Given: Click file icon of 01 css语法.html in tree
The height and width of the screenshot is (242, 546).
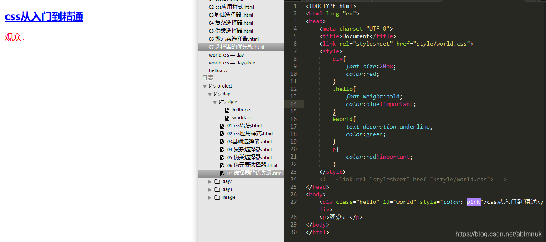Looking at the screenshot, I should [222, 126].
